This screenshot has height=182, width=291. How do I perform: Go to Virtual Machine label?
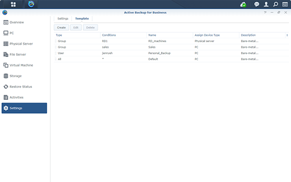click(21, 65)
